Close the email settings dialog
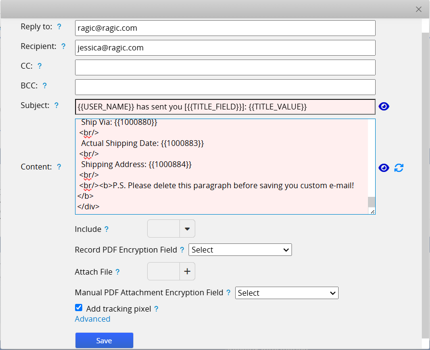The image size is (430, 350). tap(418, 9)
